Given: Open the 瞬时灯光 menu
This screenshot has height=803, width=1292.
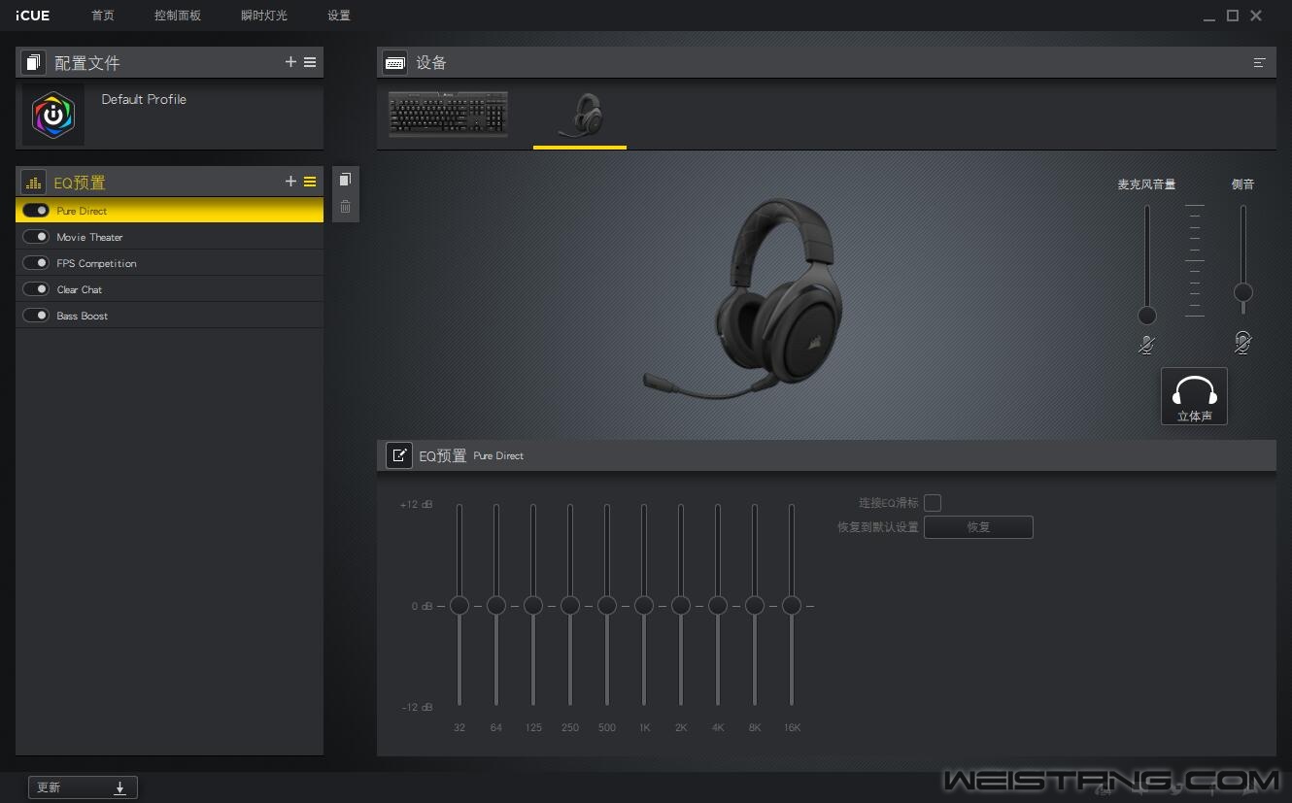Looking at the screenshot, I should point(264,16).
